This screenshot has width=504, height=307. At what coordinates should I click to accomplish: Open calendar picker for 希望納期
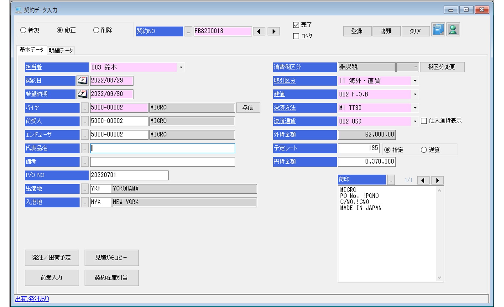tap(82, 94)
